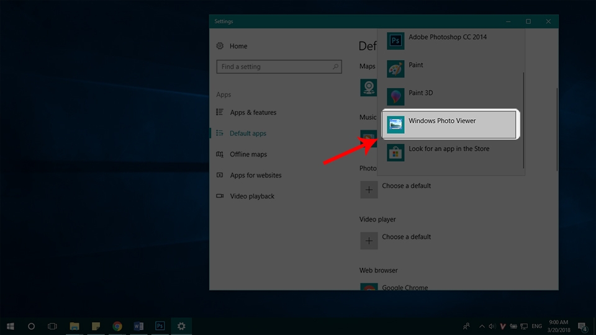Click plus icon under Video player
The width and height of the screenshot is (596, 335).
pyautogui.click(x=369, y=241)
